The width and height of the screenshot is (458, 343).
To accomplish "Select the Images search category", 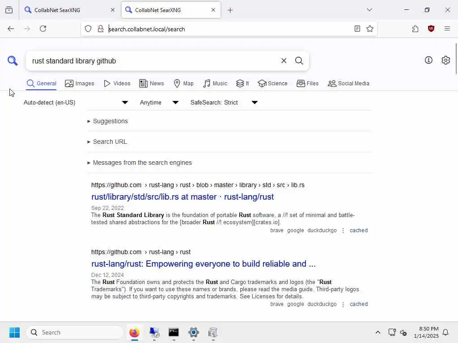I will pos(80,84).
